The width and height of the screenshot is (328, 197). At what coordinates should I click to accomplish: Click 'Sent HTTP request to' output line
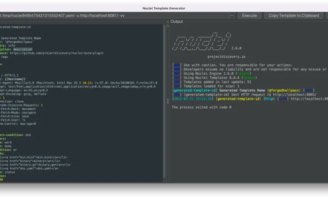click(x=244, y=95)
